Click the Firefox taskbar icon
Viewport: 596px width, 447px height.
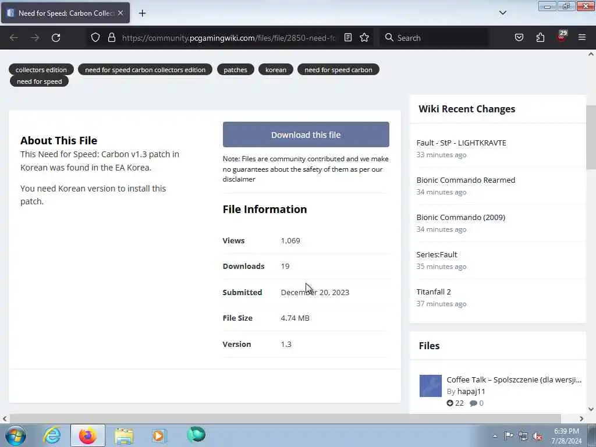[x=87, y=435]
